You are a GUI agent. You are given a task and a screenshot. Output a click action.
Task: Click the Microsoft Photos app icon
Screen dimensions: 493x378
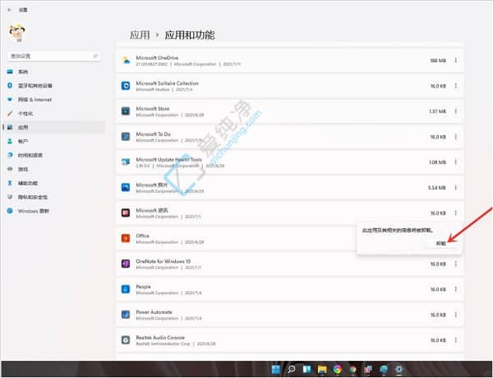(126, 187)
